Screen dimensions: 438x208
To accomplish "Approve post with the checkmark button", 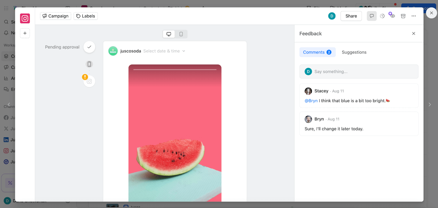I will pos(89,47).
